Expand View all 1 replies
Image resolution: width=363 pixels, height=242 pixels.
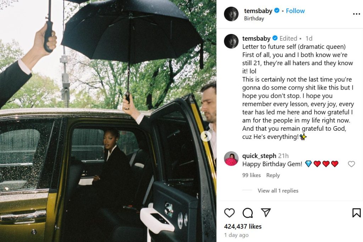click(x=278, y=191)
